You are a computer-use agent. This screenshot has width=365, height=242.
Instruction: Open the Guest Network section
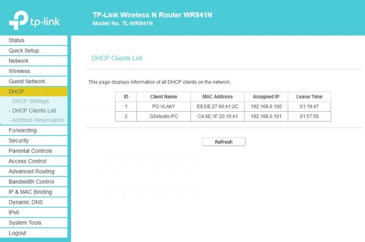(x=33, y=81)
